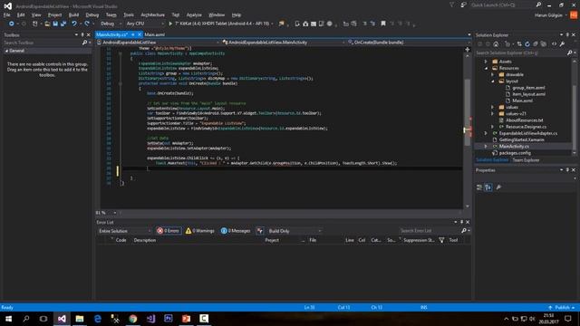Open the Architecture menu

click(x=152, y=14)
